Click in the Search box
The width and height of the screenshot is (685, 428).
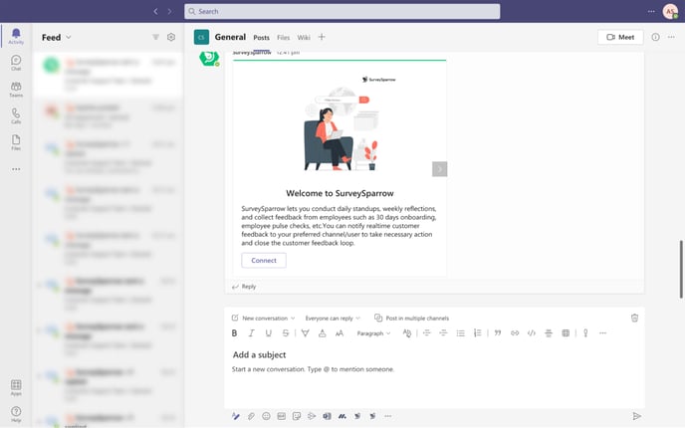(342, 11)
